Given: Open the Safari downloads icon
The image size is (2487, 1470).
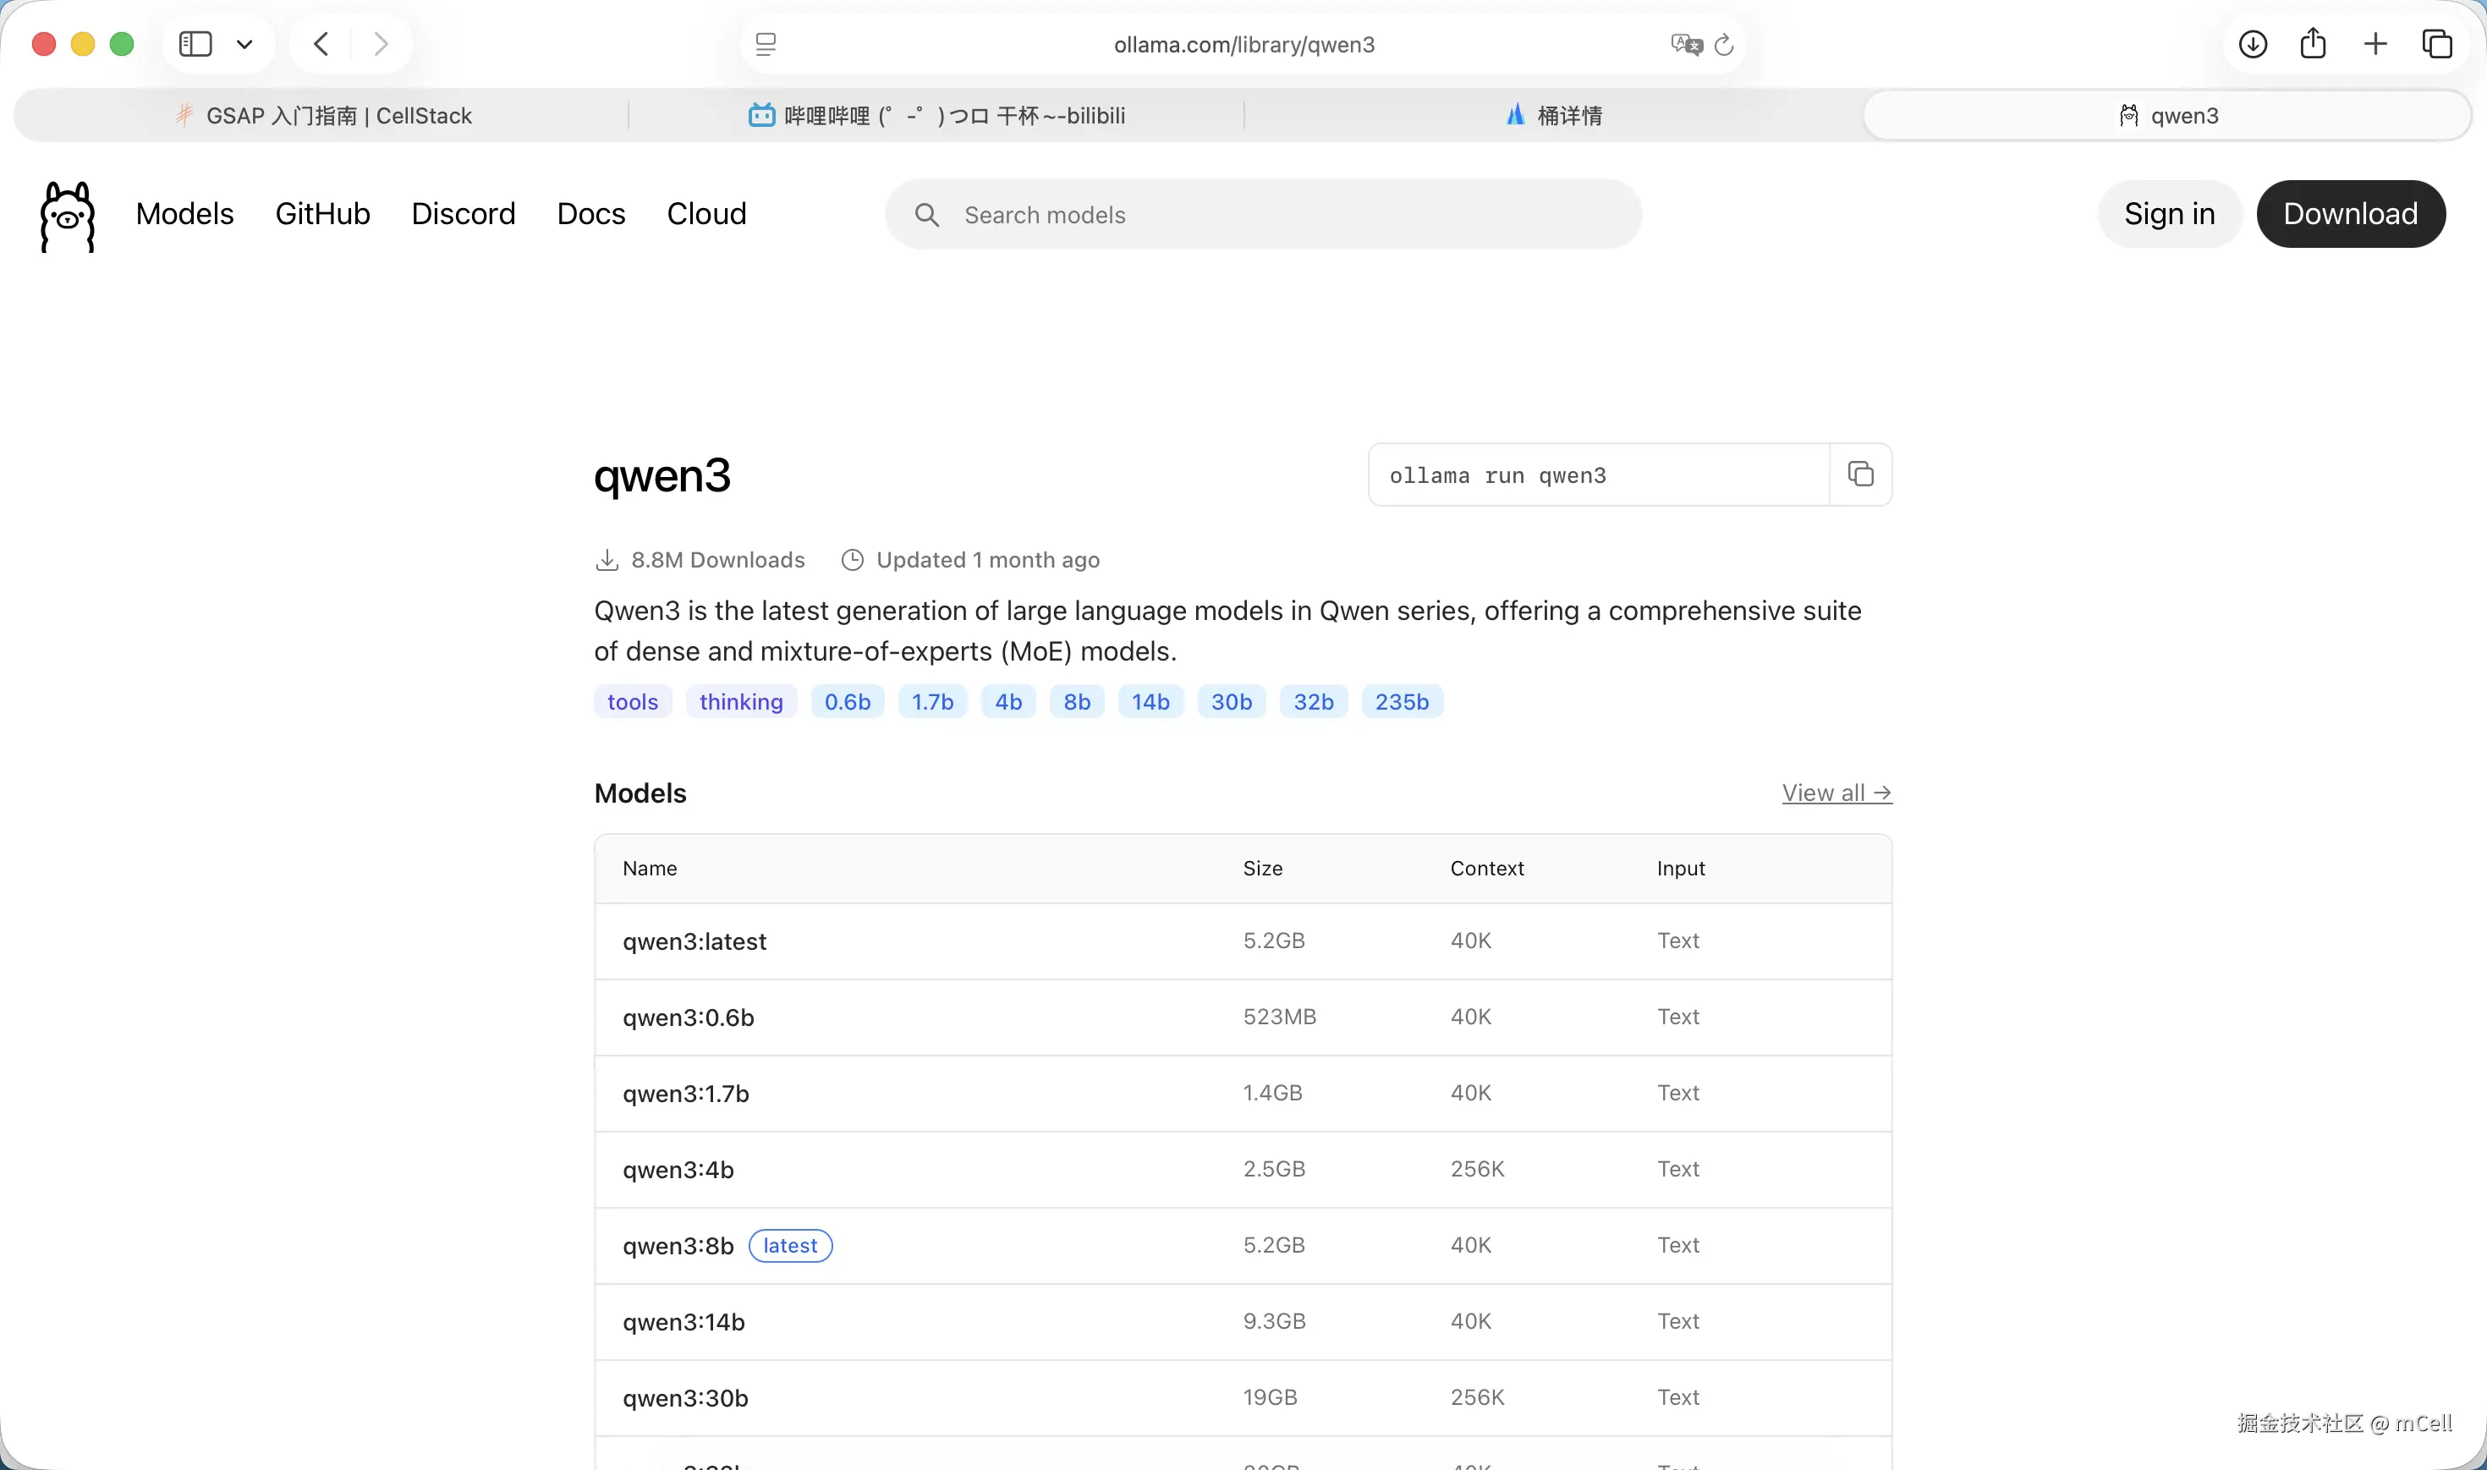Looking at the screenshot, I should click(2253, 44).
